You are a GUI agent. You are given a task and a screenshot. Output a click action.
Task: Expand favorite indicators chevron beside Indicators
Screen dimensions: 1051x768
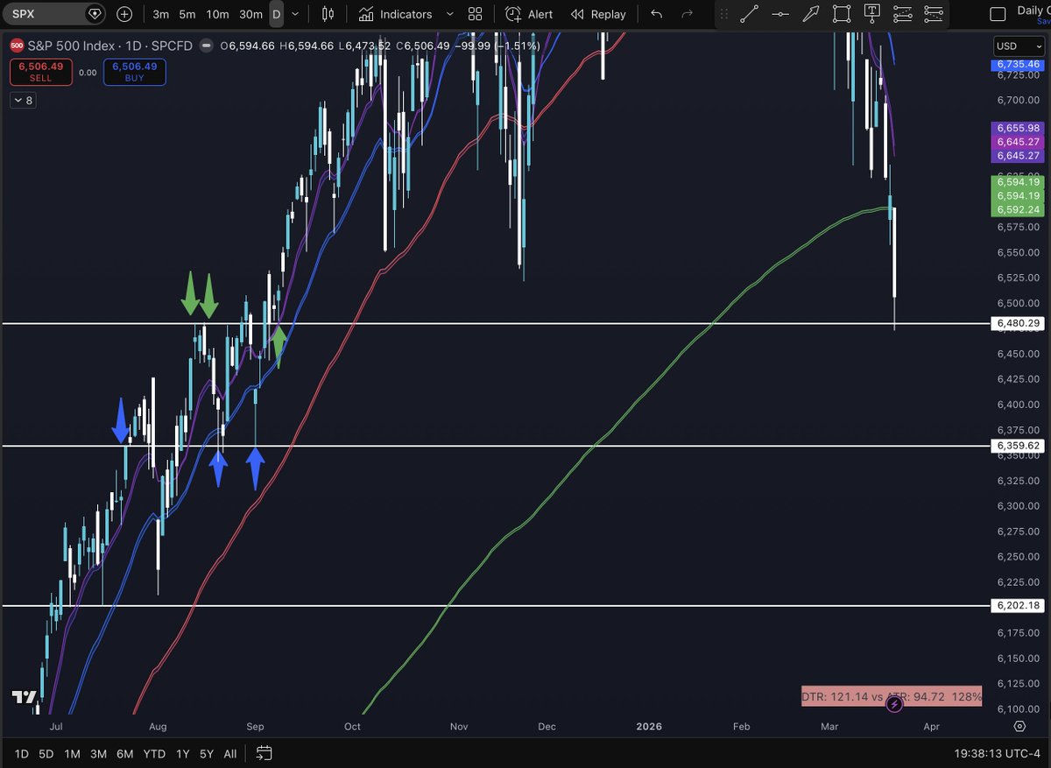click(x=450, y=14)
